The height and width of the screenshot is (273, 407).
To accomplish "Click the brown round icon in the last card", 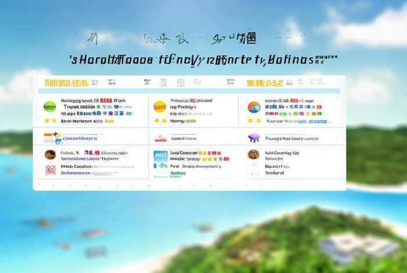I will coord(254,155).
